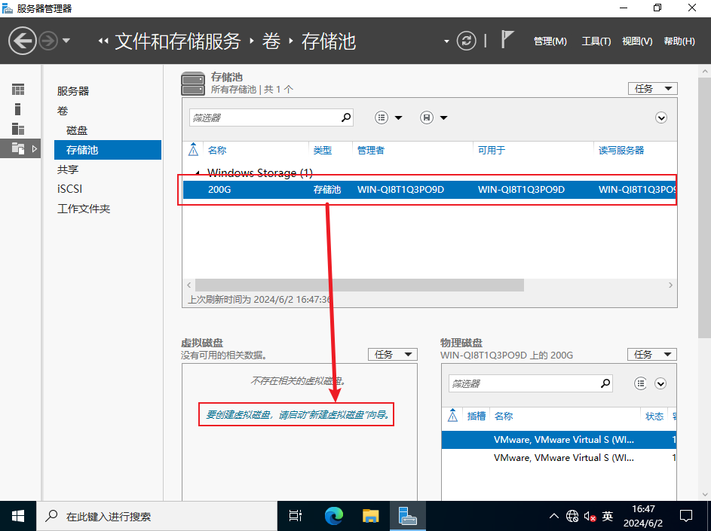Expand the storage pool section chevron
This screenshot has height=531, width=711.
tap(661, 117)
